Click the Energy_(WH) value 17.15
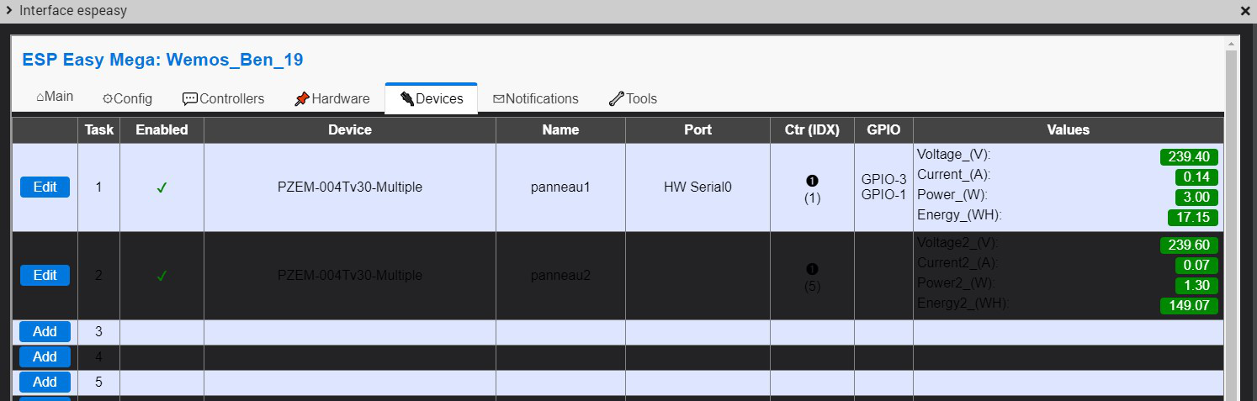Image resolution: width=1257 pixels, height=401 pixels. click(1193, 218)
